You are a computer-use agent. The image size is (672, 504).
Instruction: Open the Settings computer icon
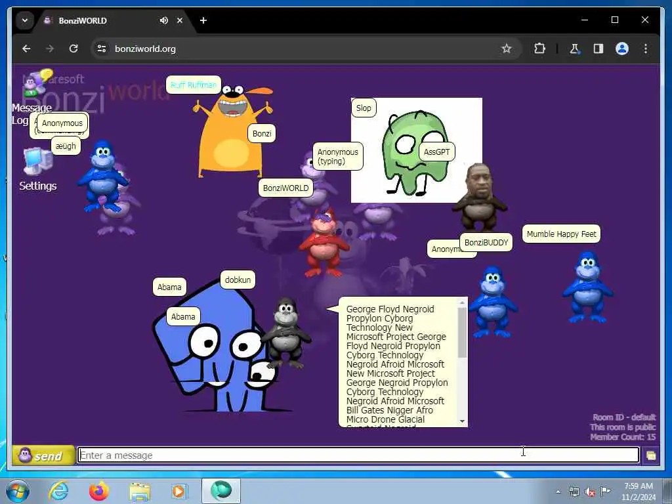38,161
